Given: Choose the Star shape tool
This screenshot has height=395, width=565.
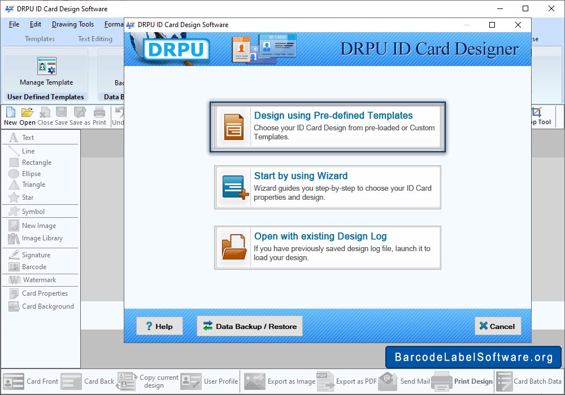Looking at the screenshot, I should point(28,197).
